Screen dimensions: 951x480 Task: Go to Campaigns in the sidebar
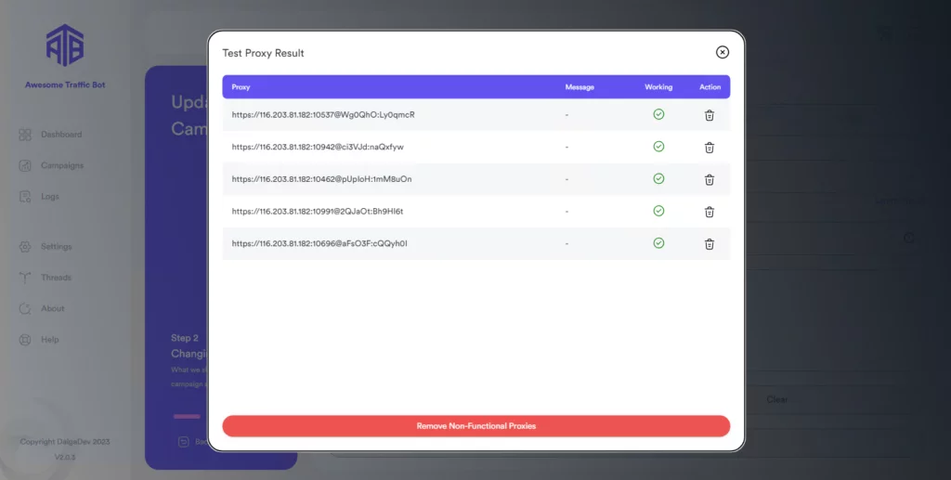[x=61, y=165]
